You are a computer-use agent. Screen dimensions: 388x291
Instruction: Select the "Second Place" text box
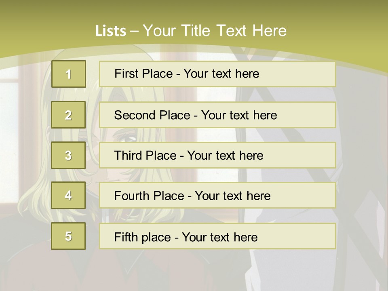pyautogui.click(x=217, y=115)
